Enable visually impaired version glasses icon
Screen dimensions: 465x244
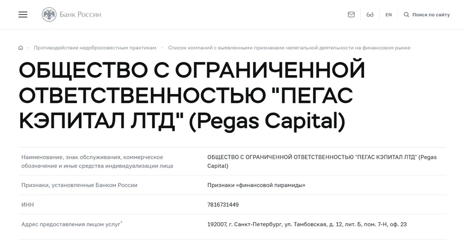click(x=370, y=15)
